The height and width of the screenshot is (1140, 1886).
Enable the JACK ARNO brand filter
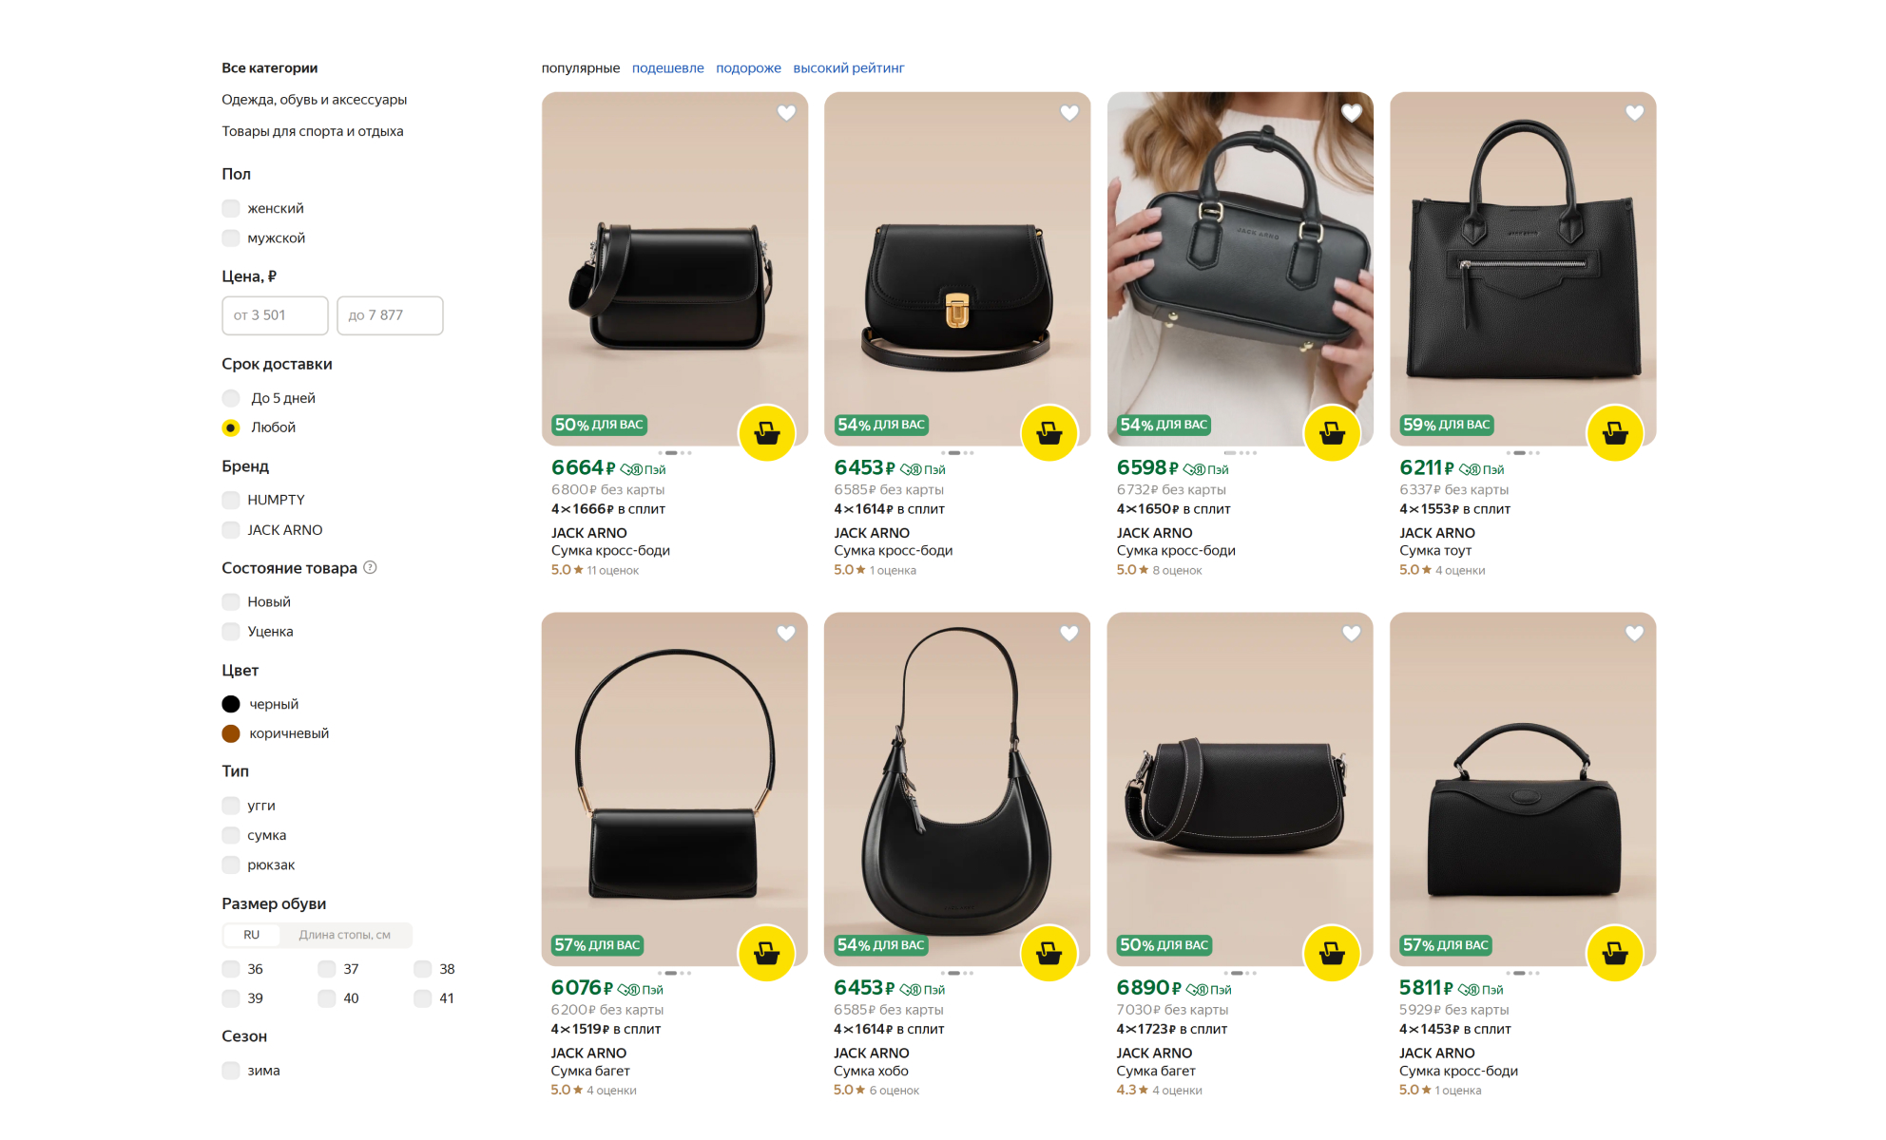click(x=231, y=530)
